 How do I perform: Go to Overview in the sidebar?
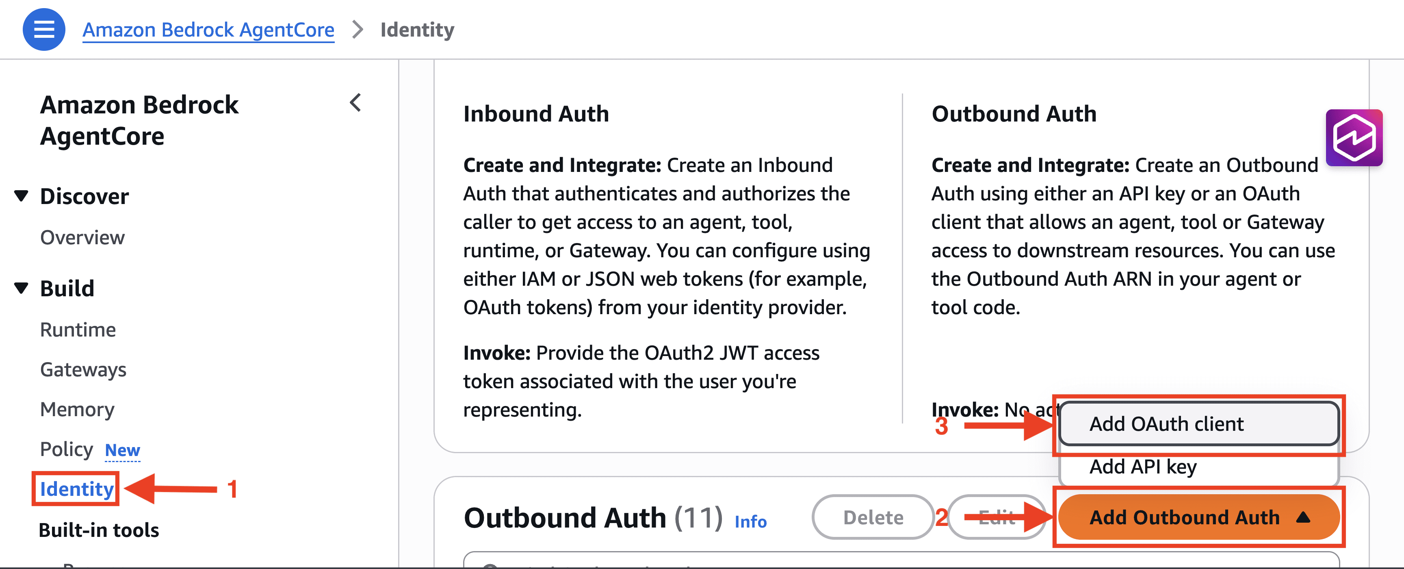coord(82,237)
